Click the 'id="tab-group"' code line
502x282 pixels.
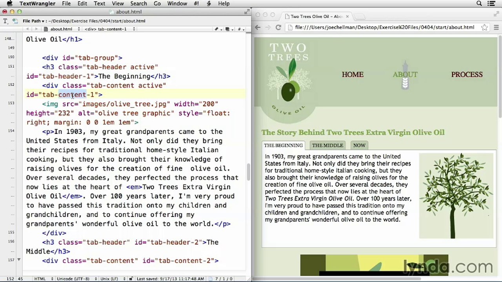pos(82,58)
